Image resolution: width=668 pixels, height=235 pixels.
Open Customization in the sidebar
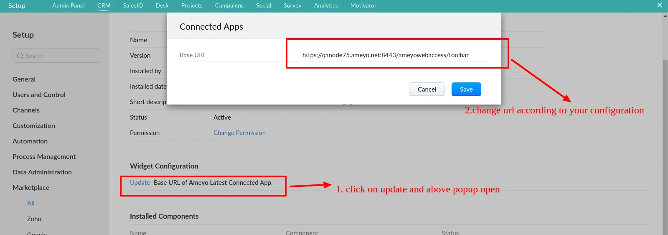coord(34,125)
